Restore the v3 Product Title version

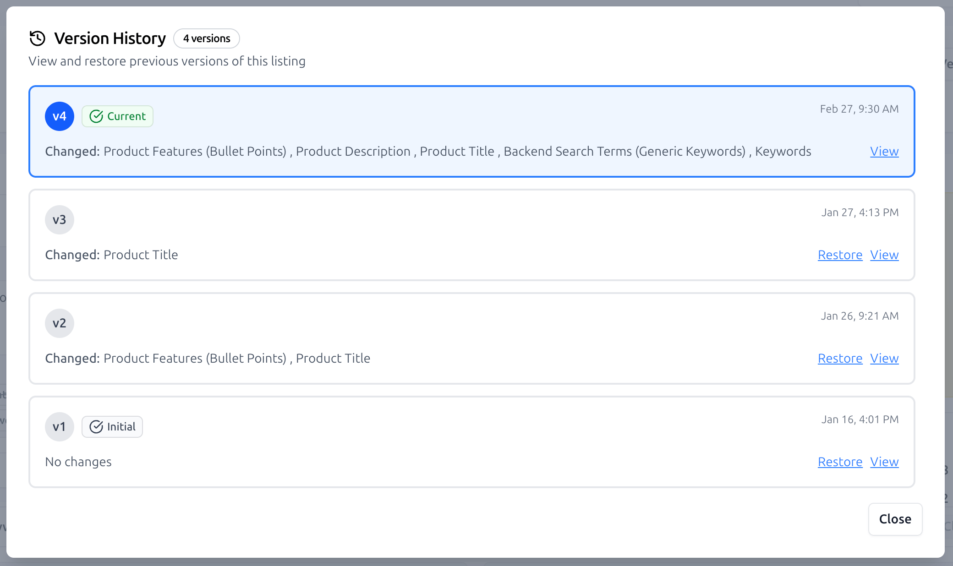click(x=840, y=255)
